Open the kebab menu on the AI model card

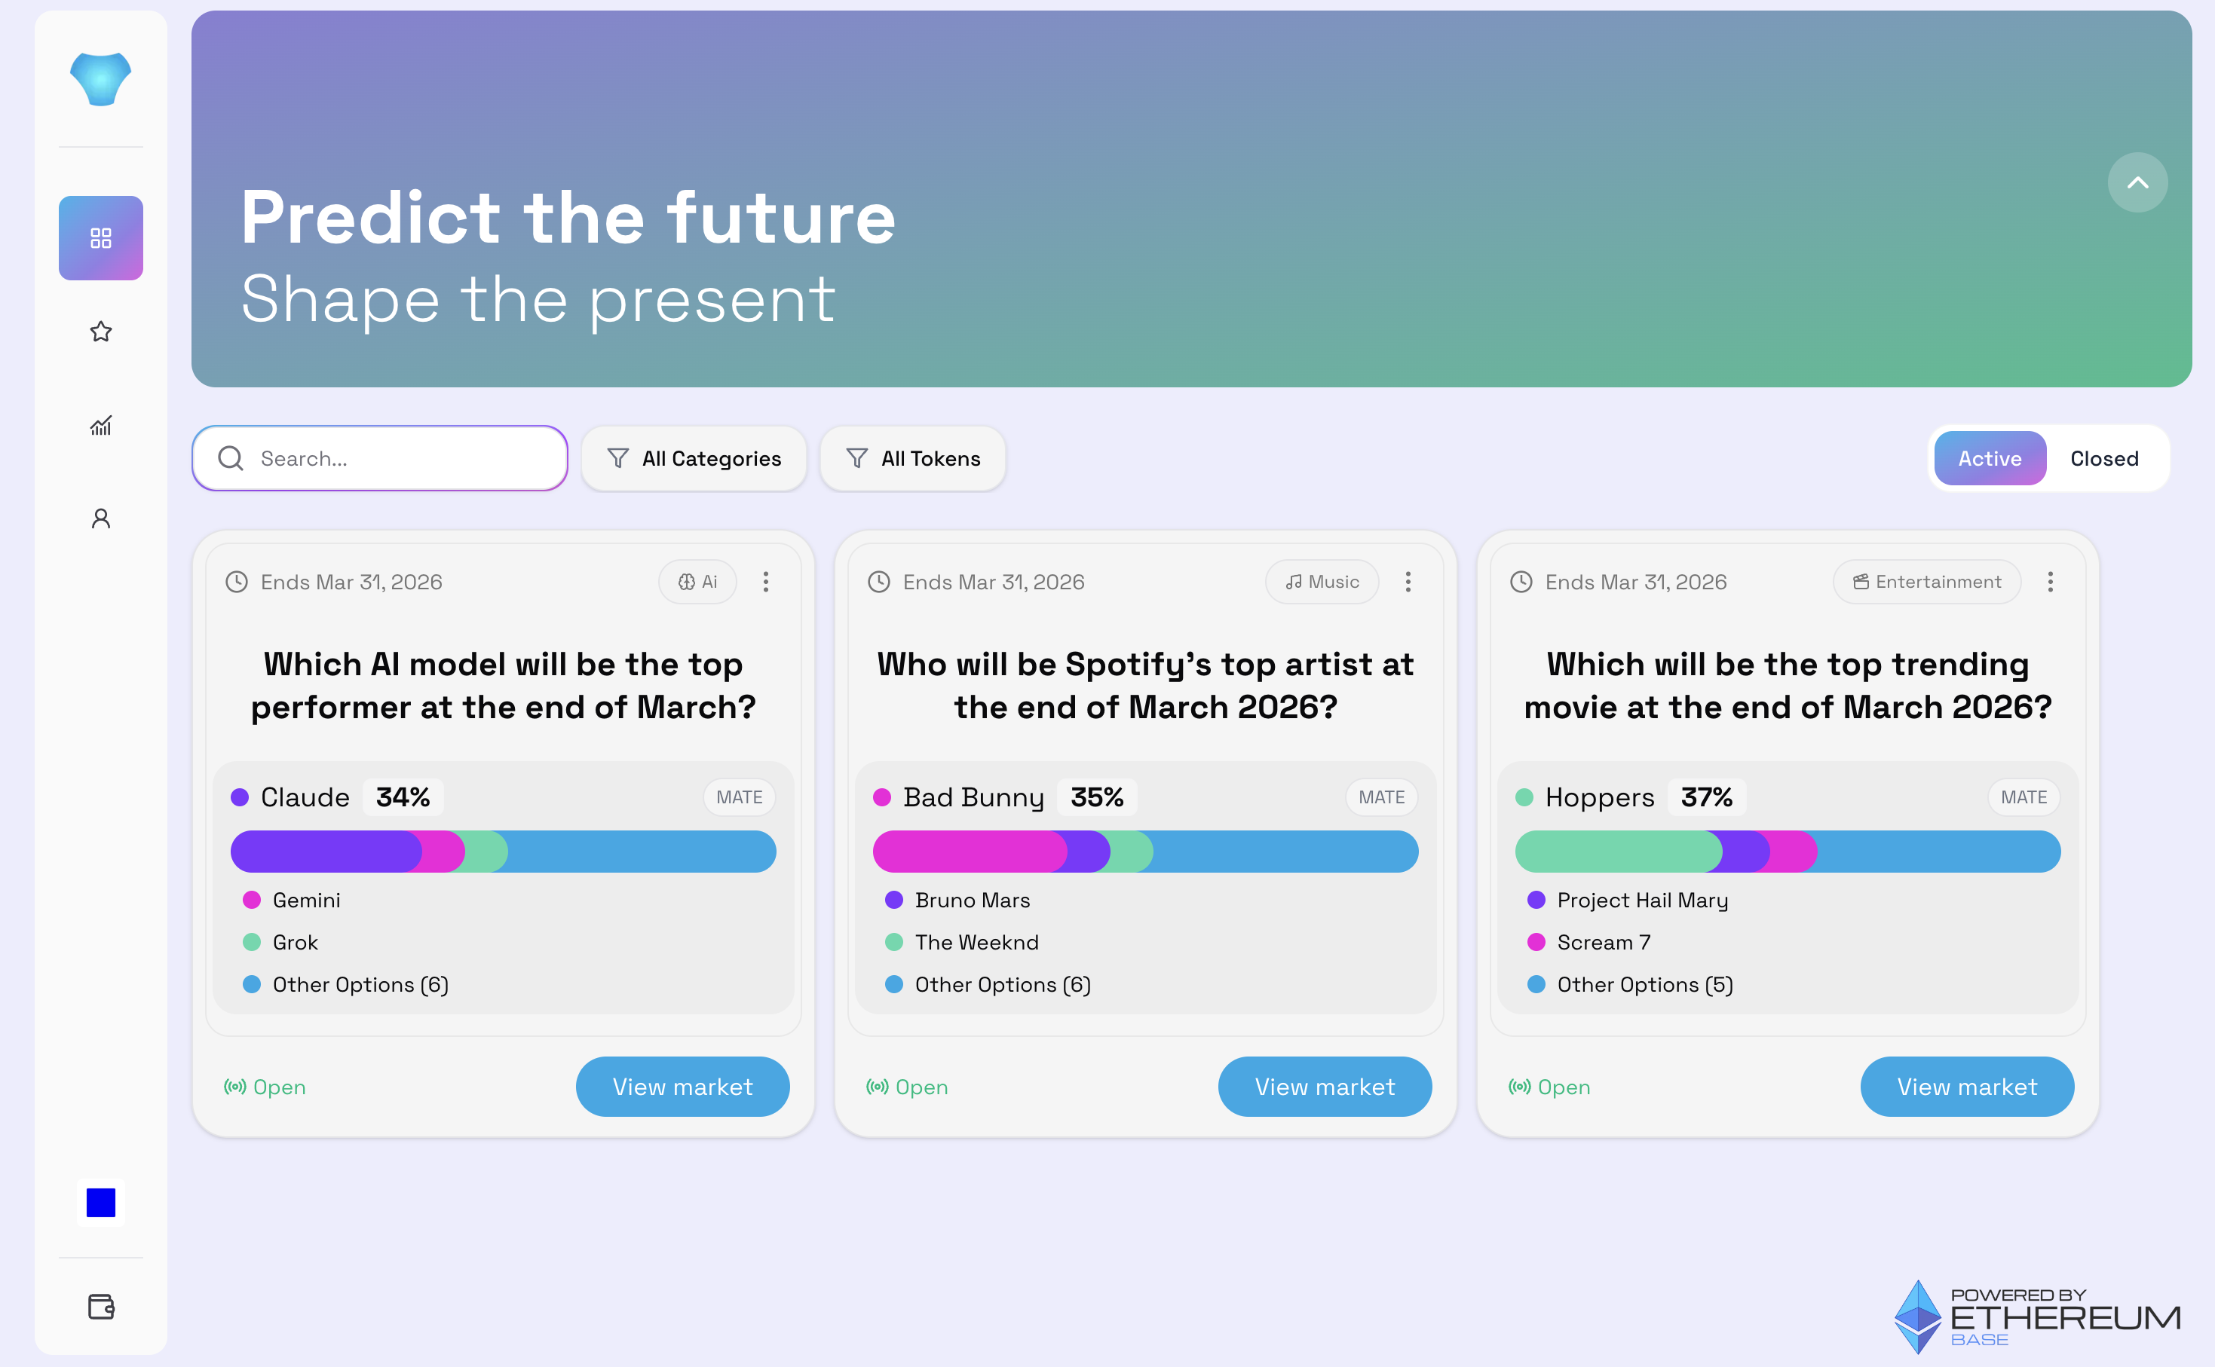click(766, 581)
